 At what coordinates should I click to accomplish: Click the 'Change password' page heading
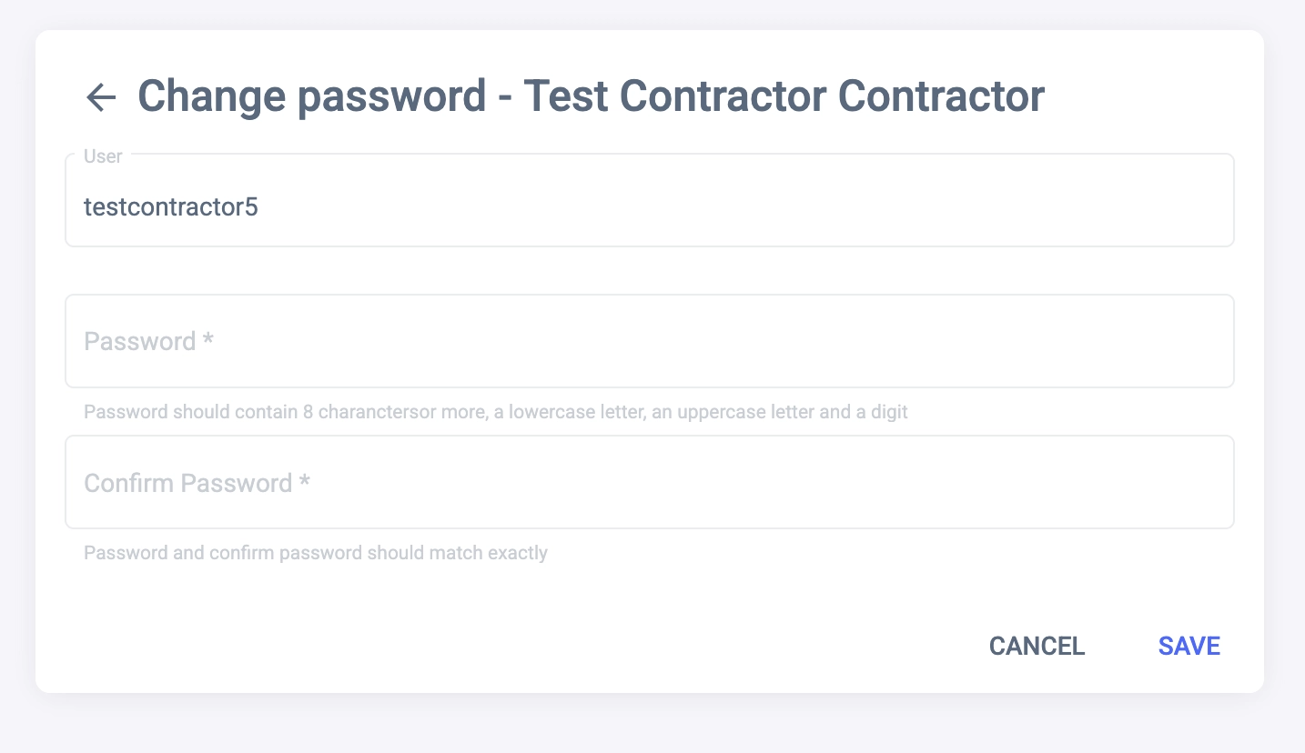click(x=311, y=96)
